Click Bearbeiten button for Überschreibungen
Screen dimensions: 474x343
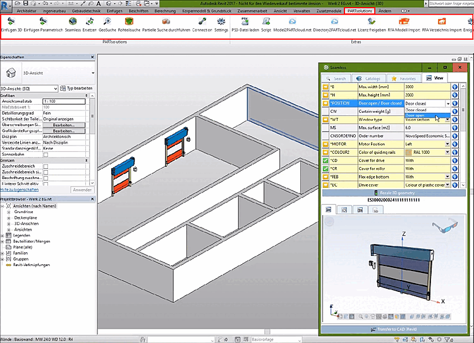tap(64, 125)
